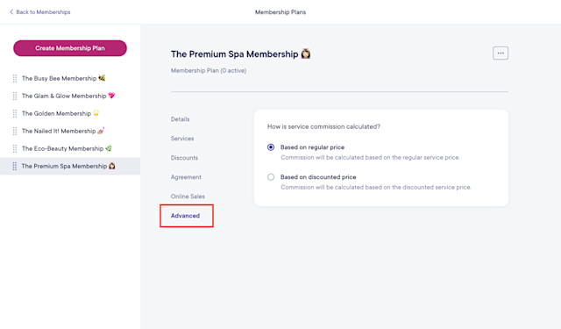Click Create Membership Plan button
Screen dimensions: 561x329
click(70, 48)
